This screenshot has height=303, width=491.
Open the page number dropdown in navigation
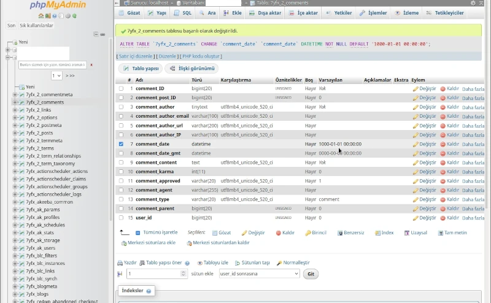(x=56, y=75)
